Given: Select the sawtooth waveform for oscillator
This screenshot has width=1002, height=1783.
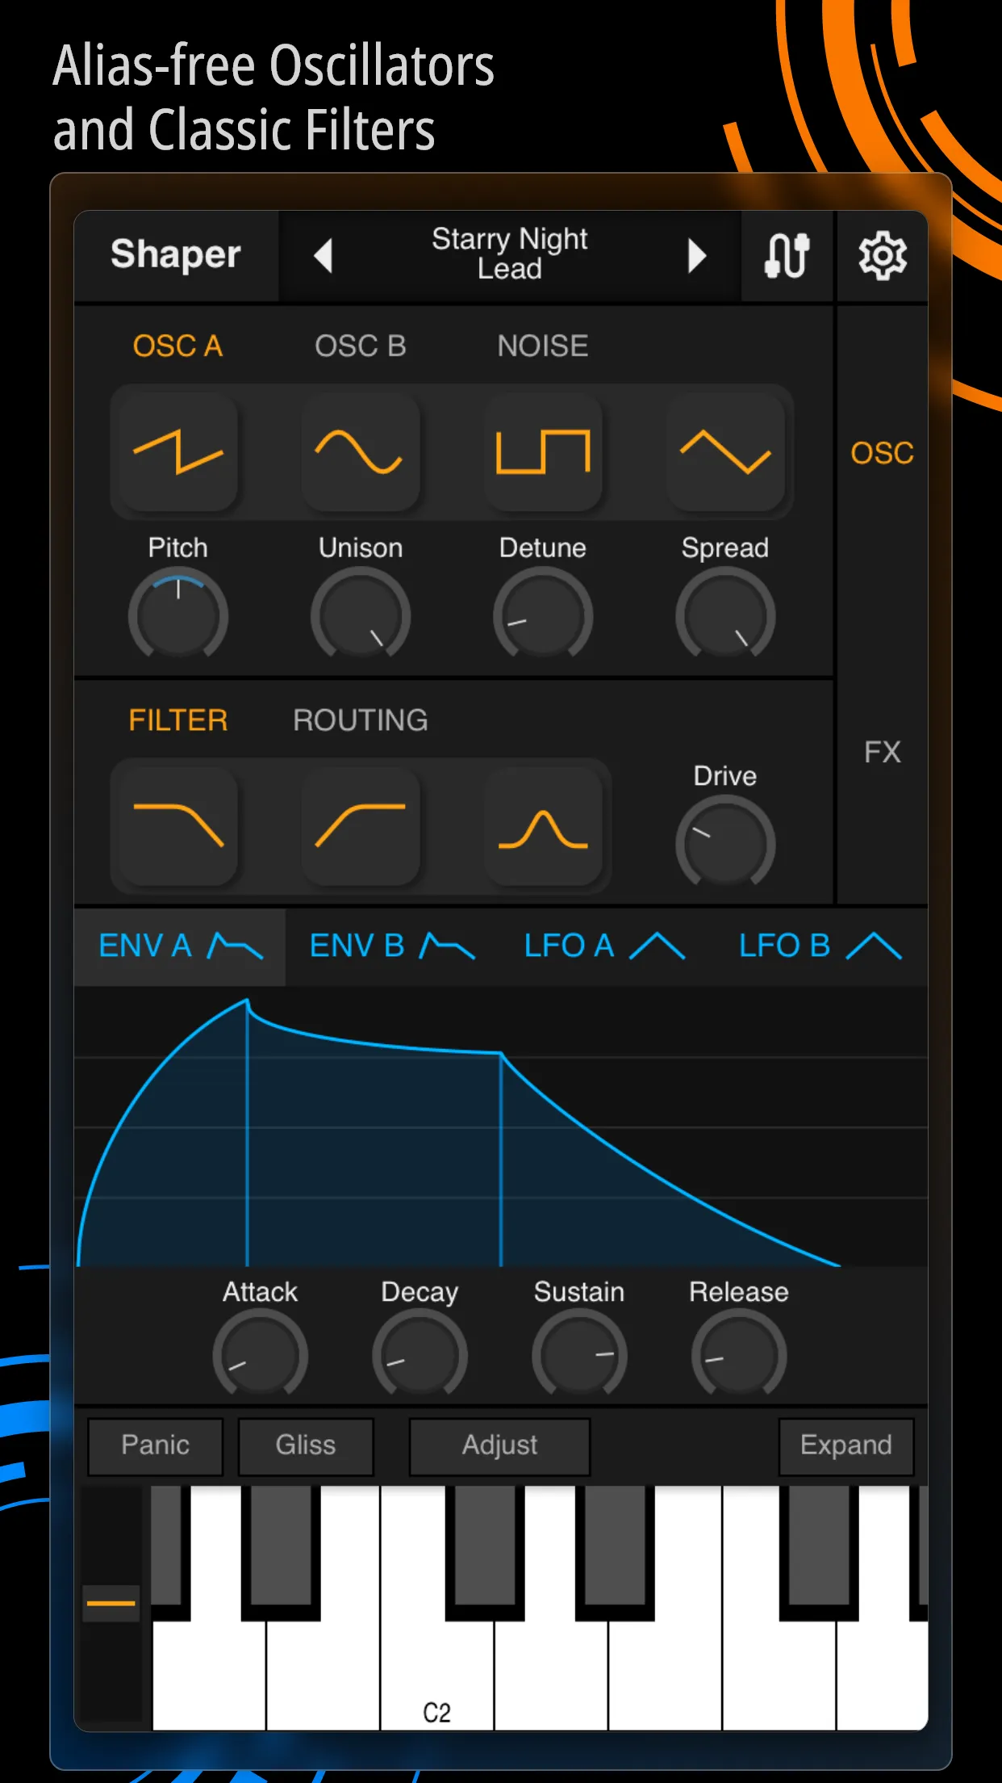Looking at the screenshot, I should [x=178, y=451].
